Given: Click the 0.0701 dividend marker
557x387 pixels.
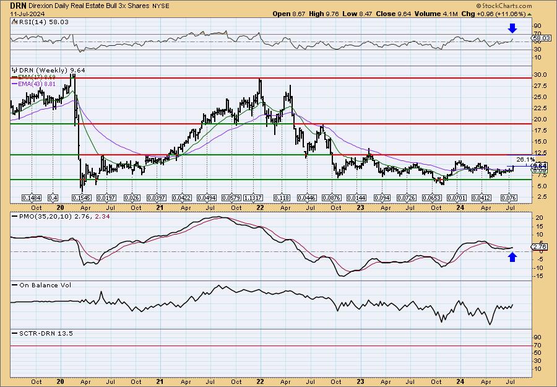Looking at the screenshot, I should [457, 198].
